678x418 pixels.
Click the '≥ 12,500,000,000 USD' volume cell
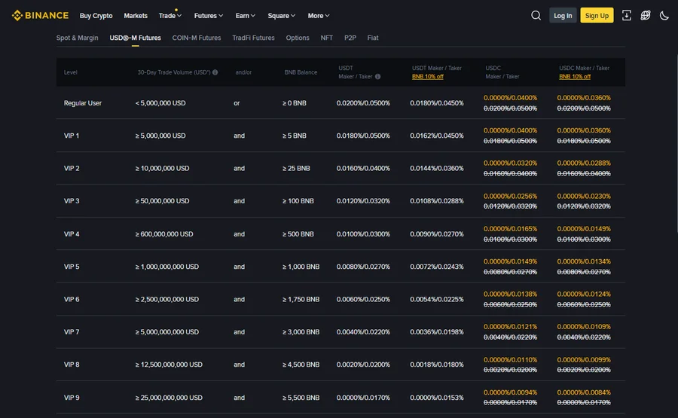(x=169, y=365)
